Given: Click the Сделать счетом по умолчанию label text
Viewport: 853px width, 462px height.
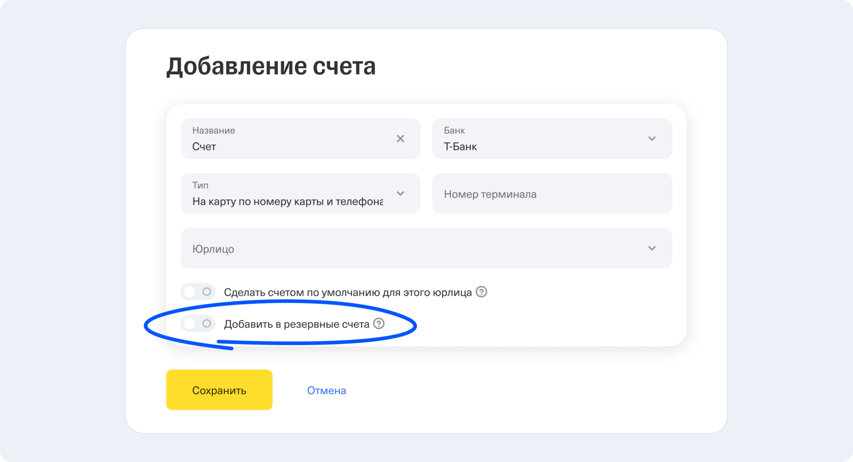Looking at the screenshot, I should point(348,293).
